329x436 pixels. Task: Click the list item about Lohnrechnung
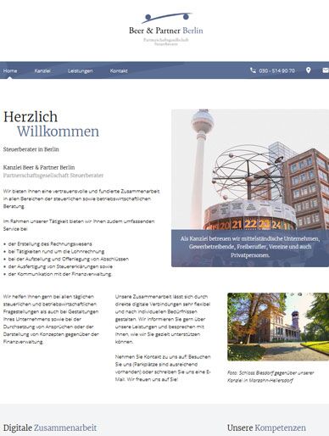(x=56, y=251)
